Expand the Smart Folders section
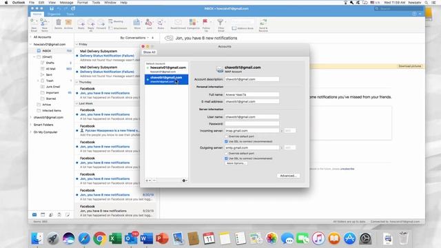 pos(30,125)
